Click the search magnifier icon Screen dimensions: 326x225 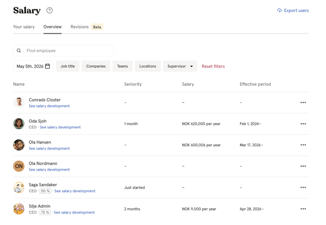[19, 50]
